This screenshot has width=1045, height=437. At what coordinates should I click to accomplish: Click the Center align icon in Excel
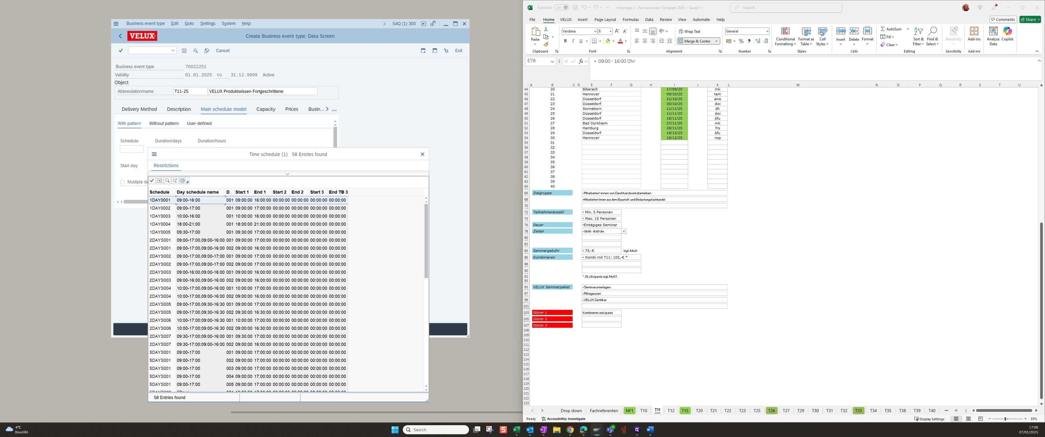(645, 41)
